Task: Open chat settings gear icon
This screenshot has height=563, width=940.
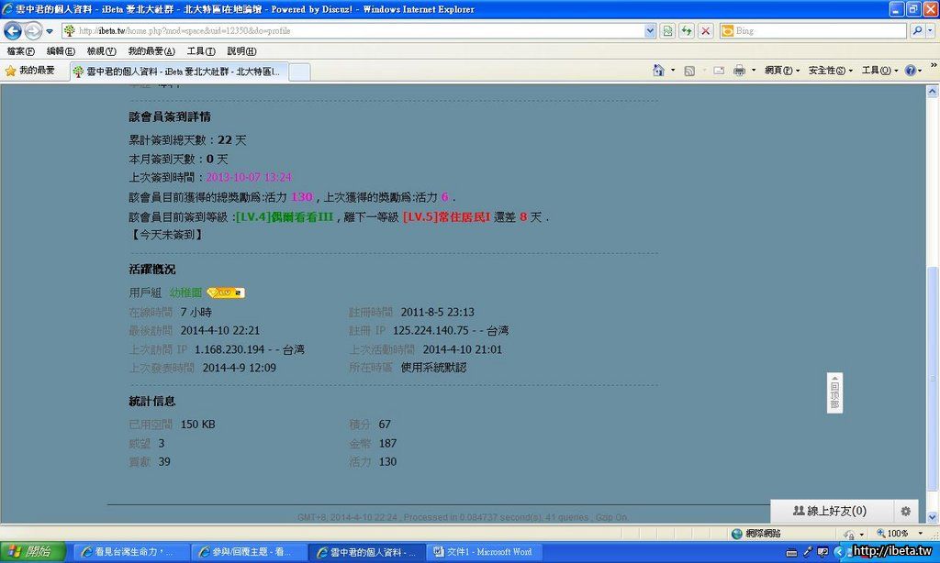Action: point(905,511)
